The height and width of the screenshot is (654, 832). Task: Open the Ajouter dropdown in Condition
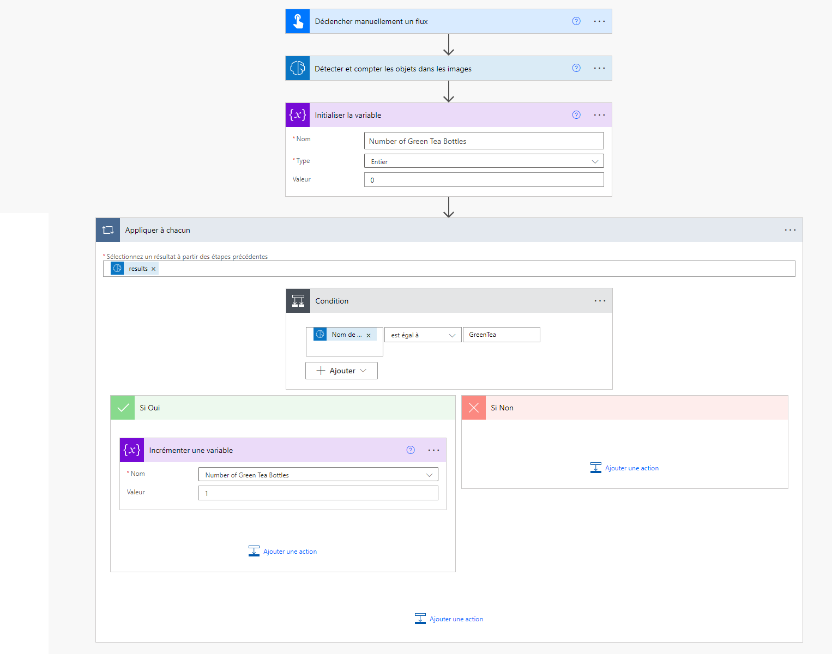(341, 371)
